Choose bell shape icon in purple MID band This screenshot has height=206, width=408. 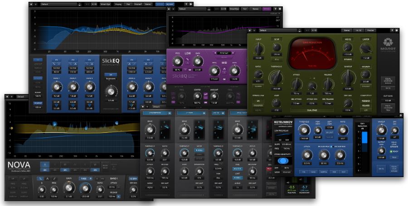coord(224,69)
